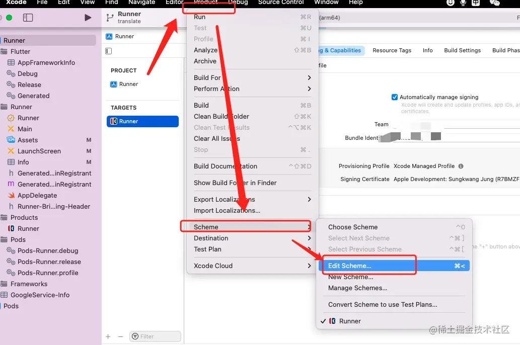
Task: Select the Main storyboard file
Action: pos(25,129)
